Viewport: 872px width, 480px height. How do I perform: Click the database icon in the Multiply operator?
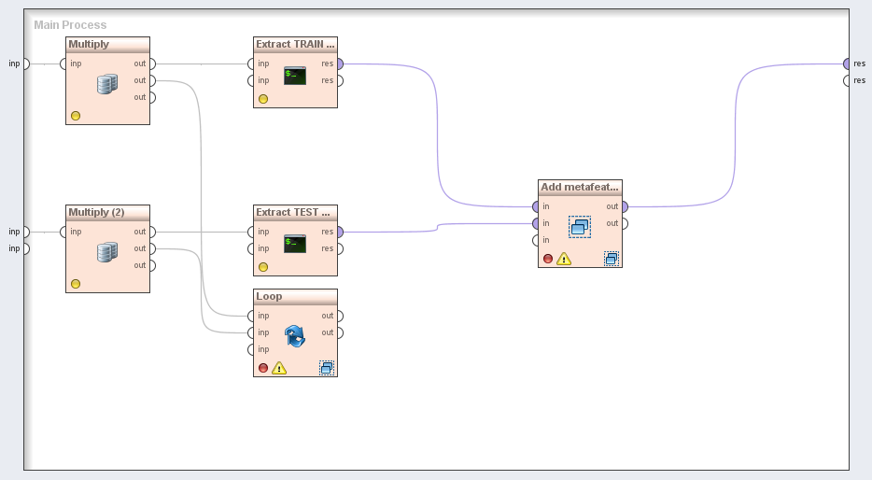tap(107, 84)
